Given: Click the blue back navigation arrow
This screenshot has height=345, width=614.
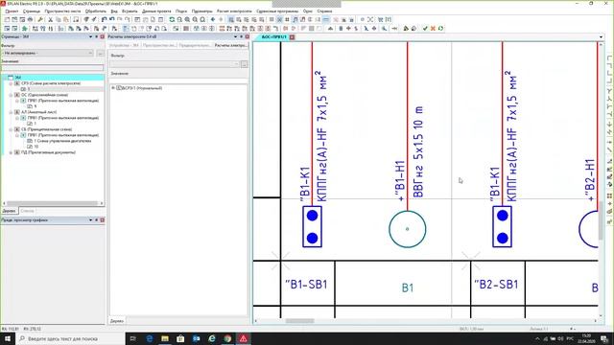Looking at the screenshot, I should 213,19.
